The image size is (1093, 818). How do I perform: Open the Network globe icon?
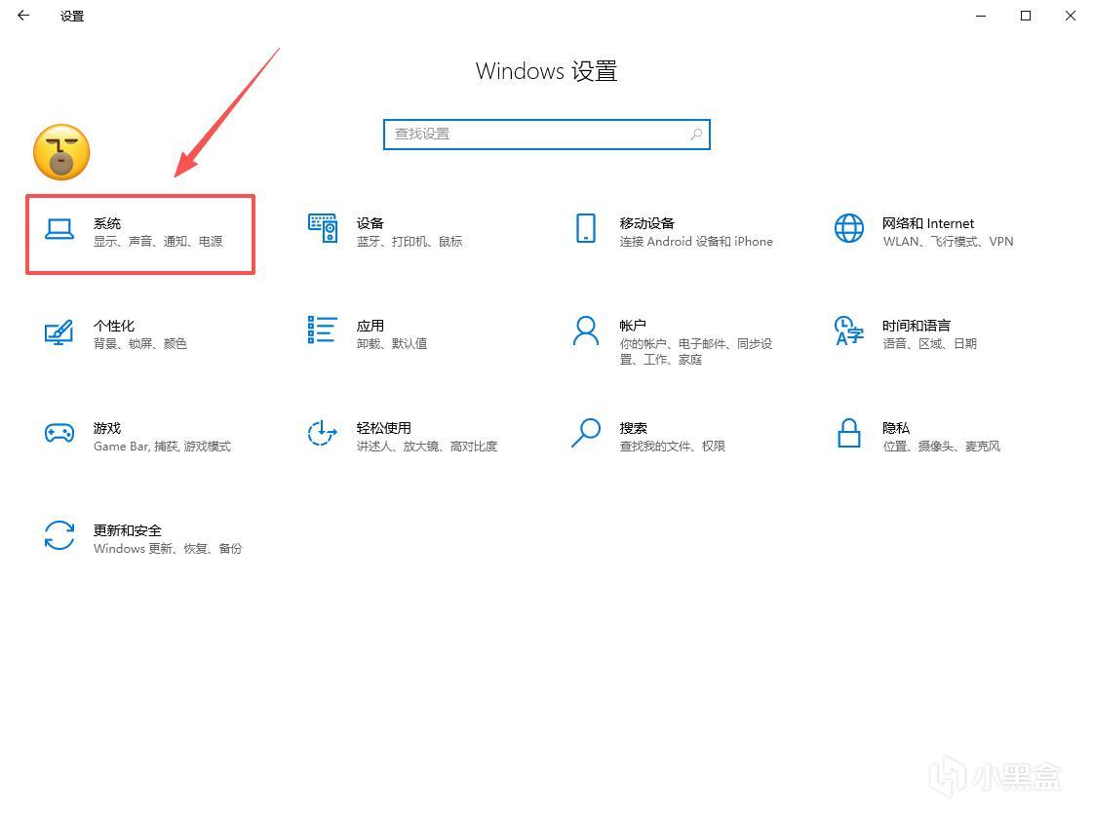tap(849, 228)
